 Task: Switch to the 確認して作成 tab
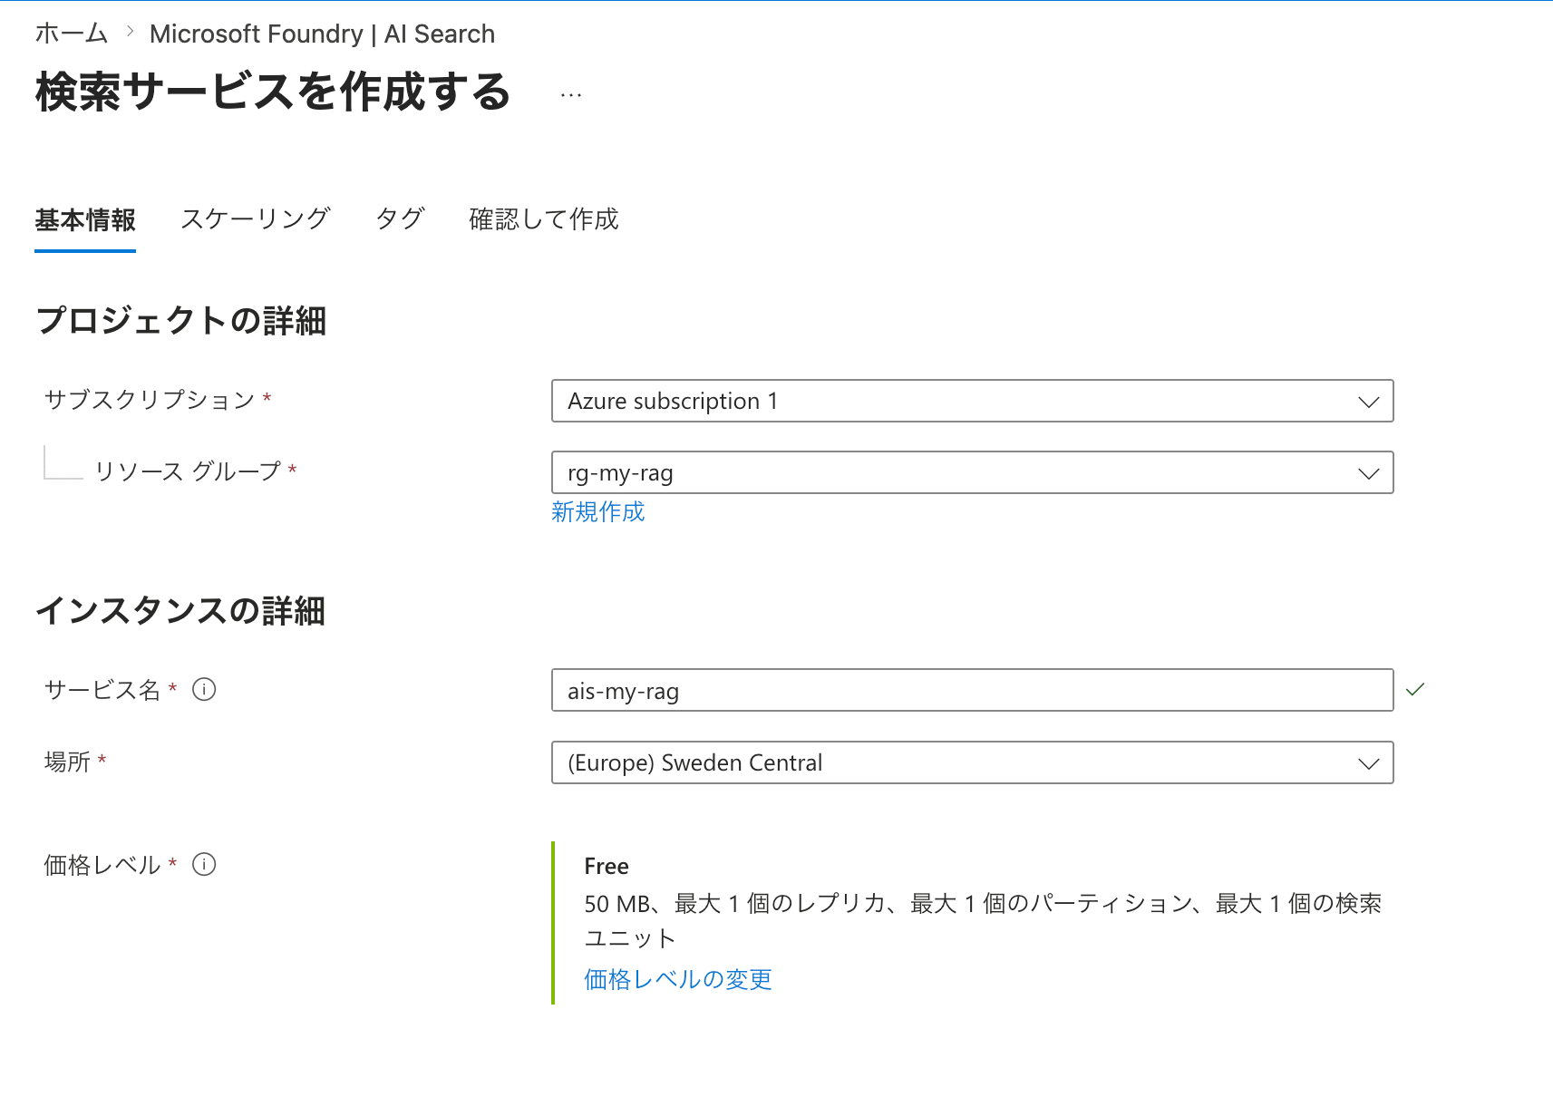point(544,219)
